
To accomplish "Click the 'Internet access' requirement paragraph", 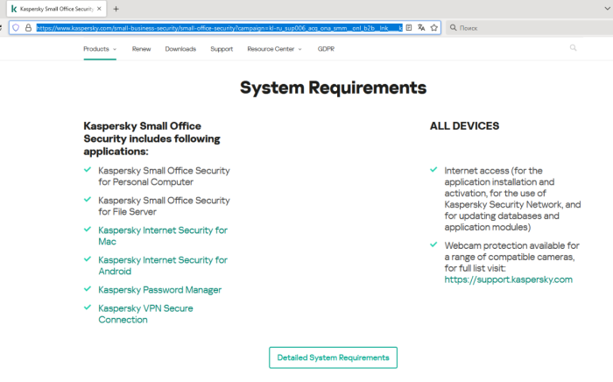I will coord(512,199).
